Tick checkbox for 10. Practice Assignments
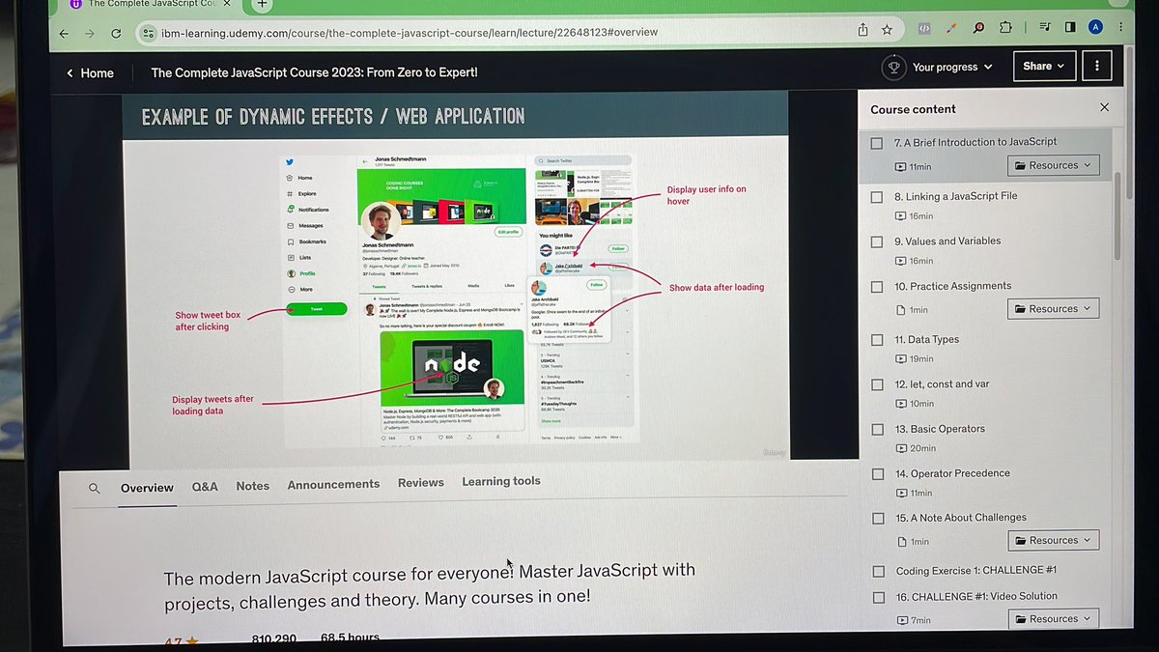Viewport: 1159px width, 652px height. click(877, 287)
